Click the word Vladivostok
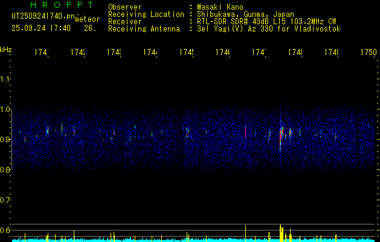Screen dimensions: 380x242 [x=318, y=29]
